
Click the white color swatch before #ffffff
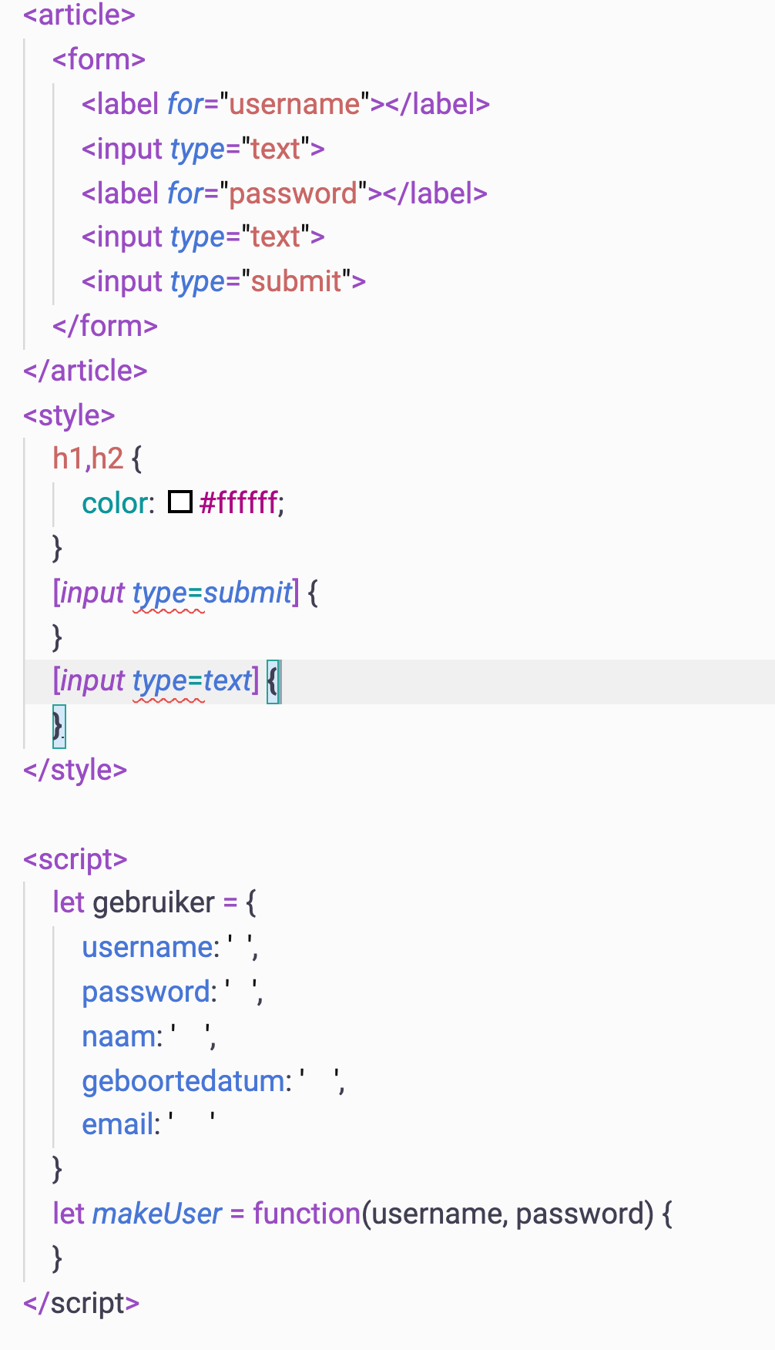[179, 502]
